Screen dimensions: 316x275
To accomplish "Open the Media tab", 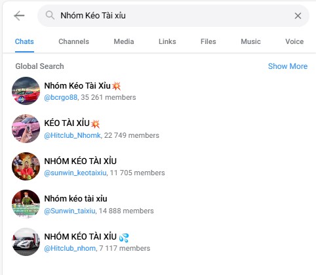I will (124, 41).
